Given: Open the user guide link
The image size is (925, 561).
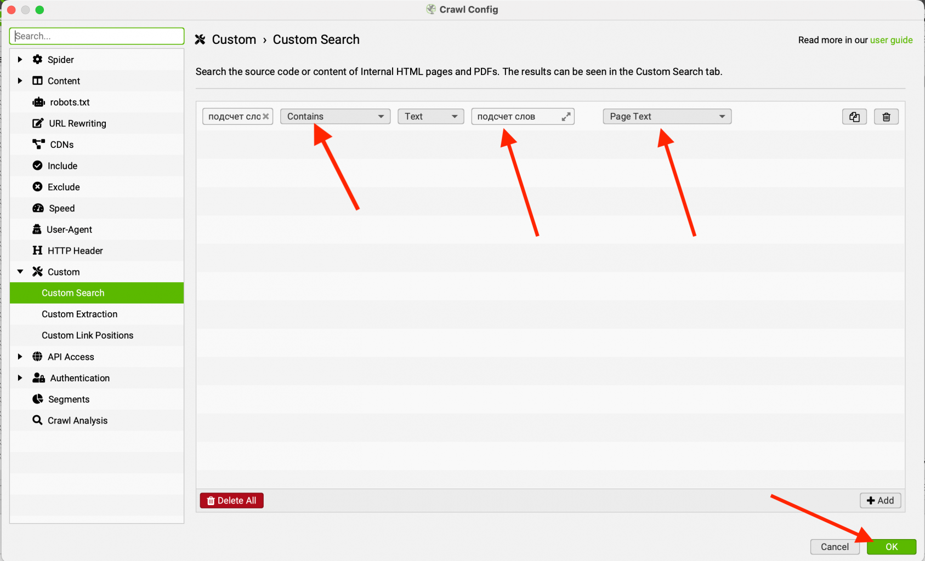Looking at the screenshot, I should pos(891,40).
